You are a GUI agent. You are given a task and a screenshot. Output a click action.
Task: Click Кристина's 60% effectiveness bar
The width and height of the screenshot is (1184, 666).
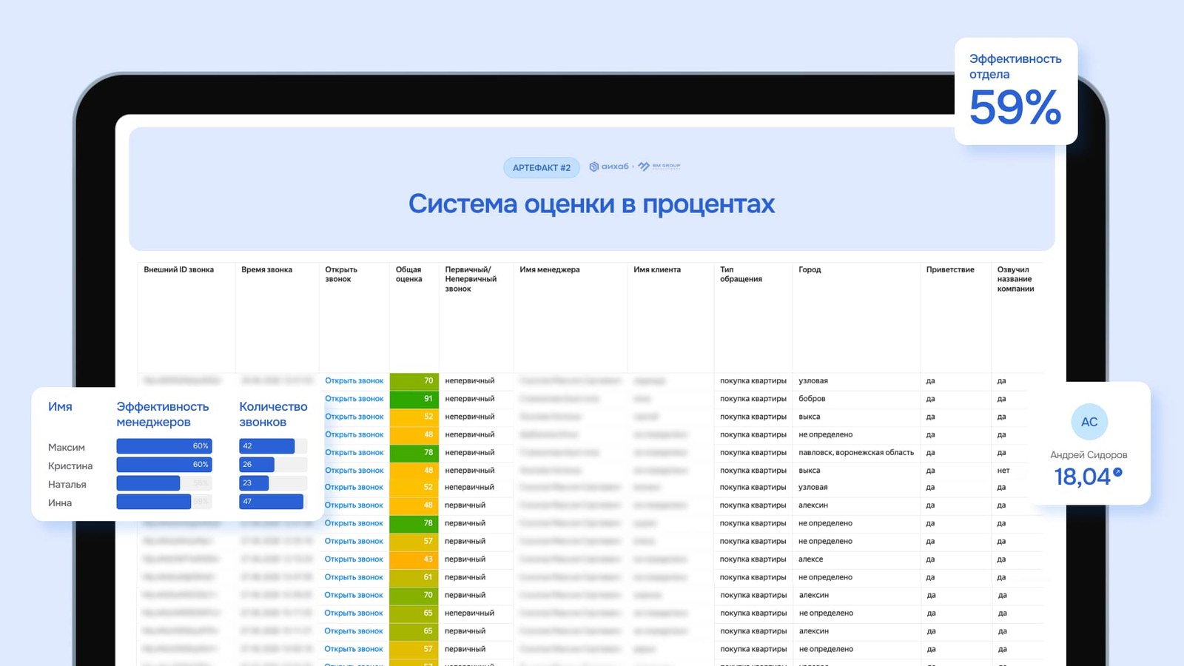pos(164,465)
